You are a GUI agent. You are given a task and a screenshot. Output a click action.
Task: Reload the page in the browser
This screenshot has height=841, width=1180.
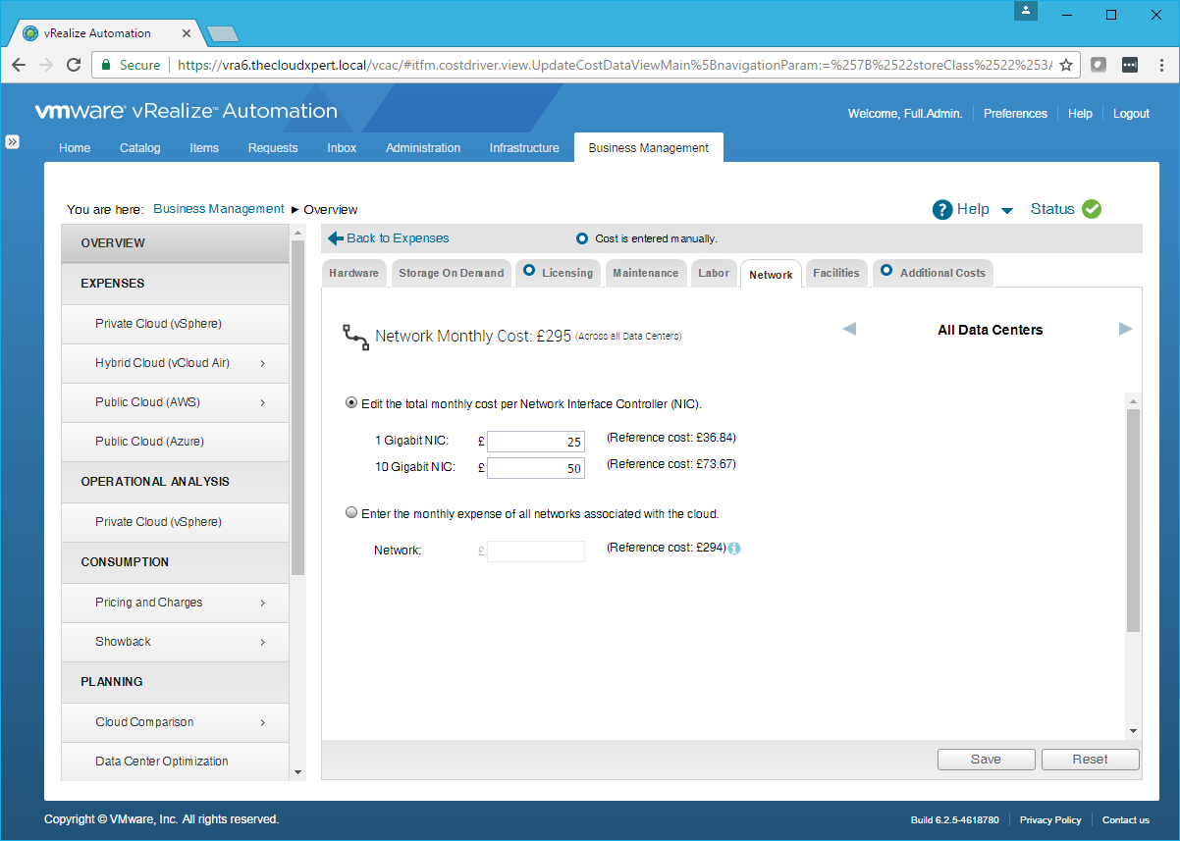(74, 65)
